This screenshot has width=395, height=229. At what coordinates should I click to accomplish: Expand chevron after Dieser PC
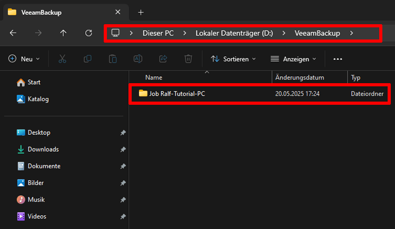185,33
